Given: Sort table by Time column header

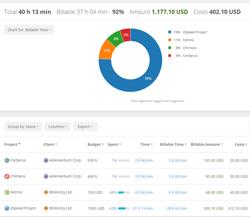Looking at the screenshot, I should pos(147,144).
